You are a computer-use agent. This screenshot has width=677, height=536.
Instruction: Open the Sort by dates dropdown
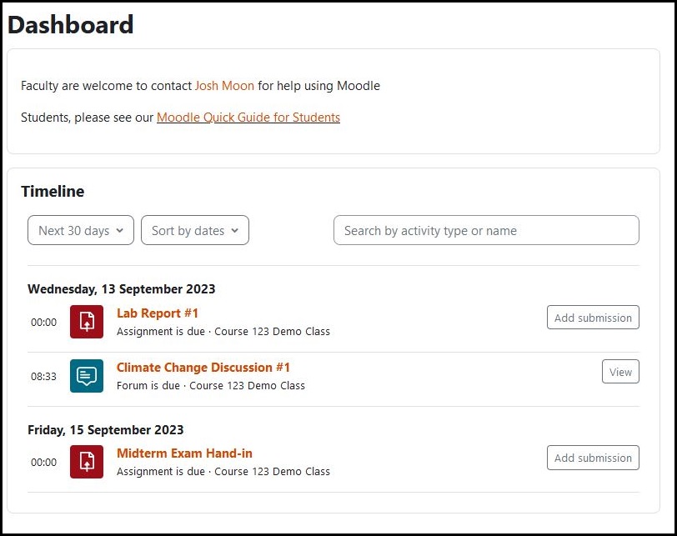pyautogui.click(x=194, y=230)
